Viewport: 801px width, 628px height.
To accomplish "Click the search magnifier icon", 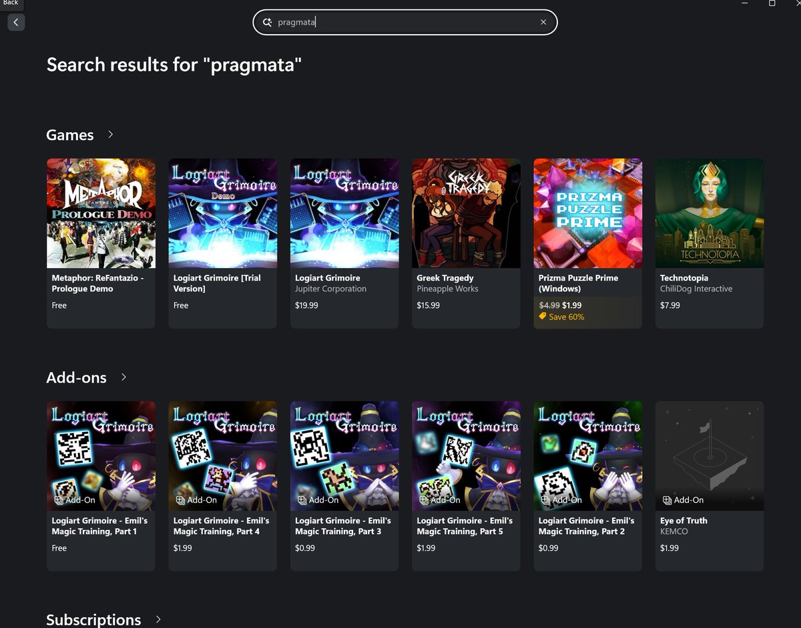I will click(x=267, y=22).
